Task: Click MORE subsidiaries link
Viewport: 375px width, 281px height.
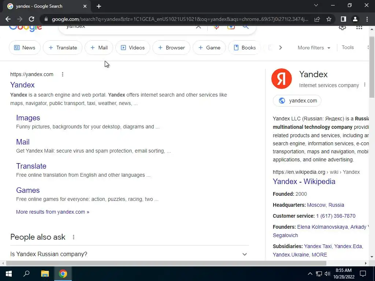Action: click(x=319, y=255)
